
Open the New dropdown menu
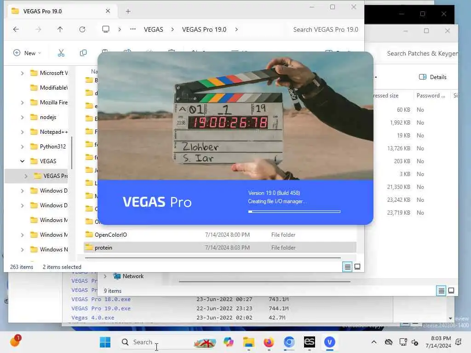pos(27,53)
